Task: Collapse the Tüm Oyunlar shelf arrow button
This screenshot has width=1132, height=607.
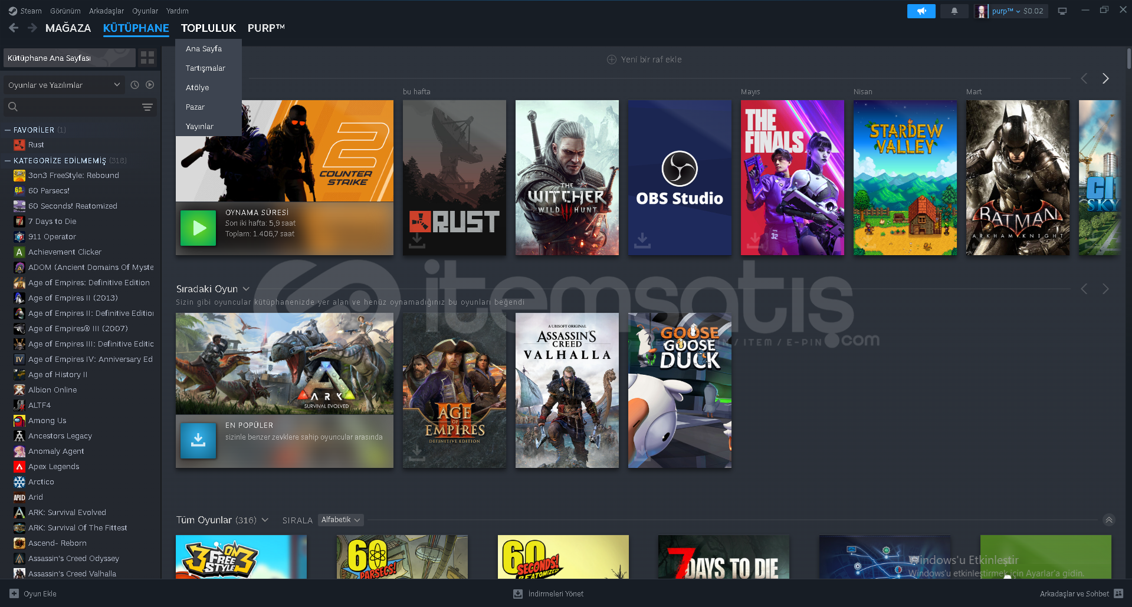Action: coord(1109,520)
